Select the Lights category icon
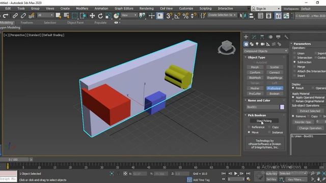Screen dimensions: 326x183 point(257,44)
